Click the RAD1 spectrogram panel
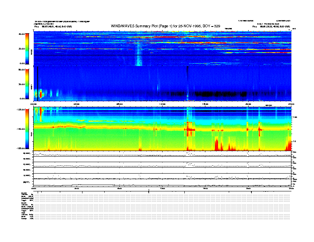 pyautogui.click(x=163, y=83)
